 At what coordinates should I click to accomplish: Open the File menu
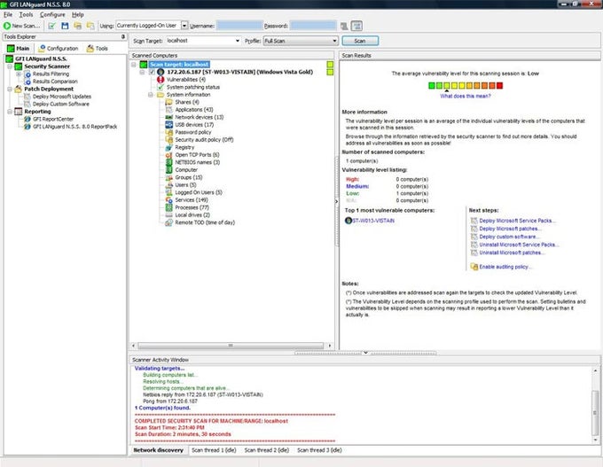point(8,14)
